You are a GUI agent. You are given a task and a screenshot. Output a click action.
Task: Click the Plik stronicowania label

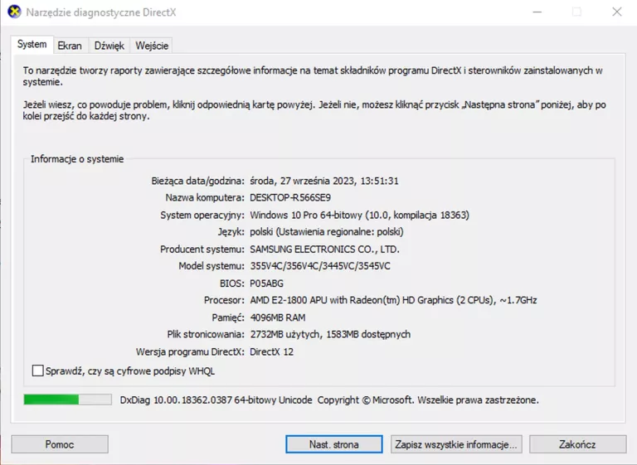coord(206,334)
